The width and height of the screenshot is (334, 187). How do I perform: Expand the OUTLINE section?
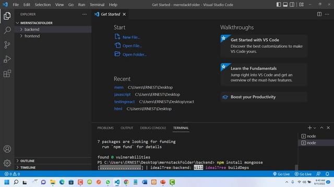point(53,161)
